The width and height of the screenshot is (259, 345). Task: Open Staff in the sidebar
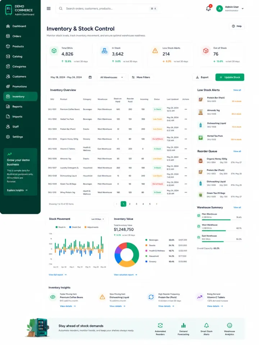point(20,126)
